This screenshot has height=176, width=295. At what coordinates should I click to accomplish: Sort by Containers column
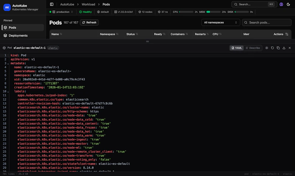[179, 34]
